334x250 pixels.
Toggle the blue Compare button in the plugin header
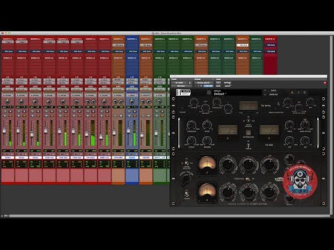(x=208, y=86)
